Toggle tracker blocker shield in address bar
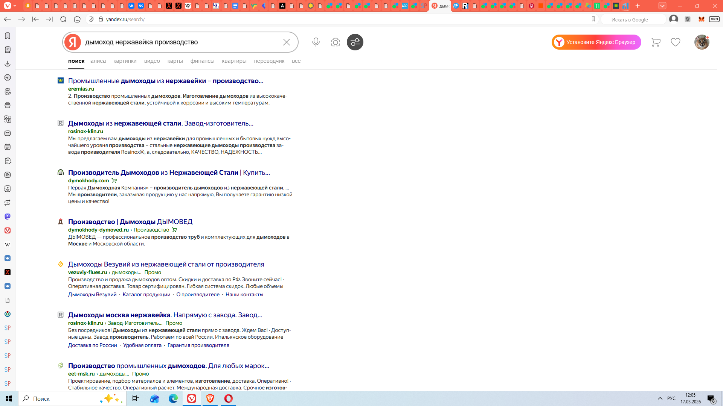The image size is (723, 406). (x=91, y=19)
